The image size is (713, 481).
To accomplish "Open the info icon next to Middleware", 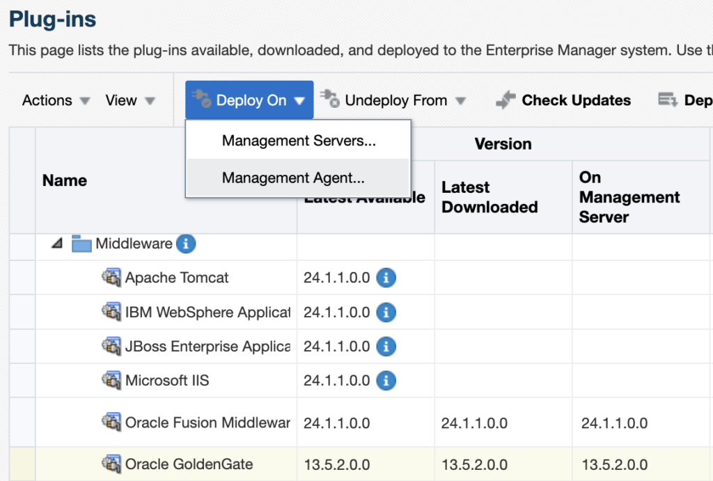I will tap(185, 244).
